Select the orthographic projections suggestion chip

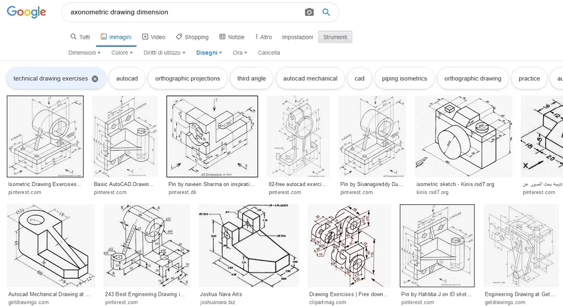click(188, 78)
